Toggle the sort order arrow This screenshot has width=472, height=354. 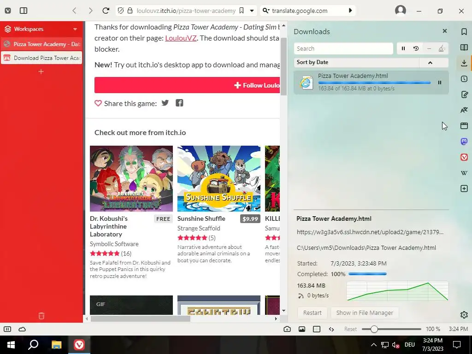pyautogui.click(x=430, y=63)
